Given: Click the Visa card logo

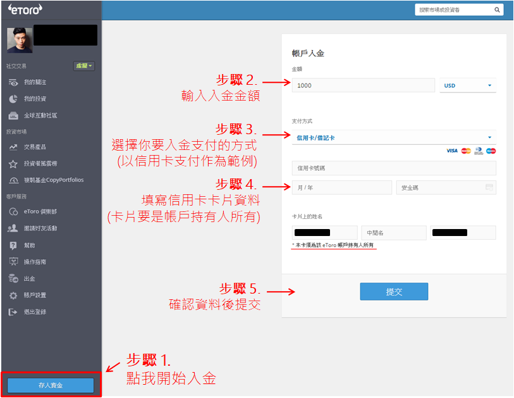Looking at the screenshot, I should click(451, 151).
